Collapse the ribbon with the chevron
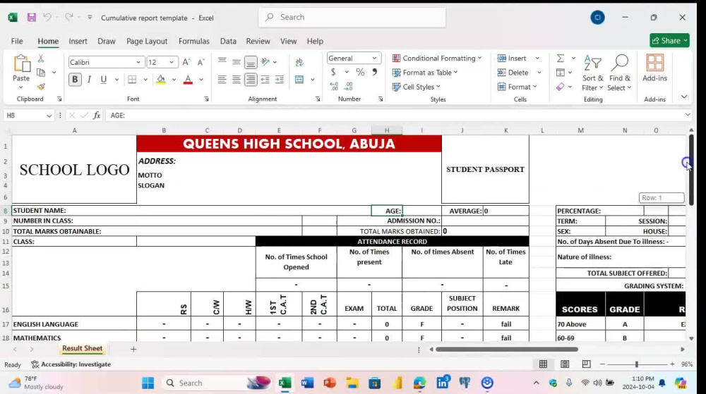706x394 pixels. (684, 97)
